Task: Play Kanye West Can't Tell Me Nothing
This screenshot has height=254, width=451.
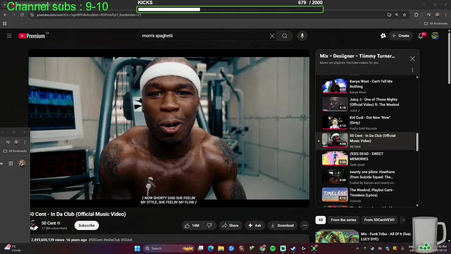Action: 366,86
